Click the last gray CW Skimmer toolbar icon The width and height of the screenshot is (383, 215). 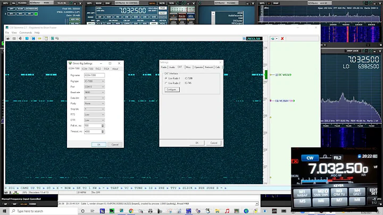pos(57,39)
